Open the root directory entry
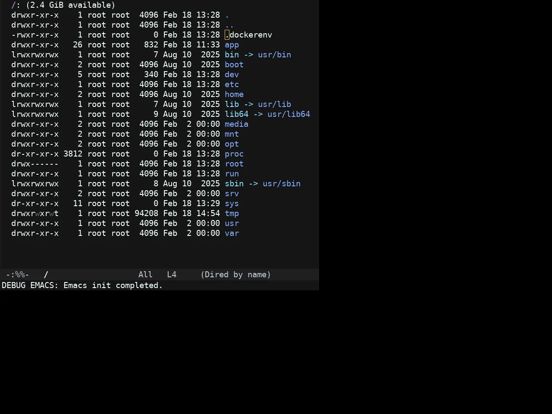 pos(234,164)
